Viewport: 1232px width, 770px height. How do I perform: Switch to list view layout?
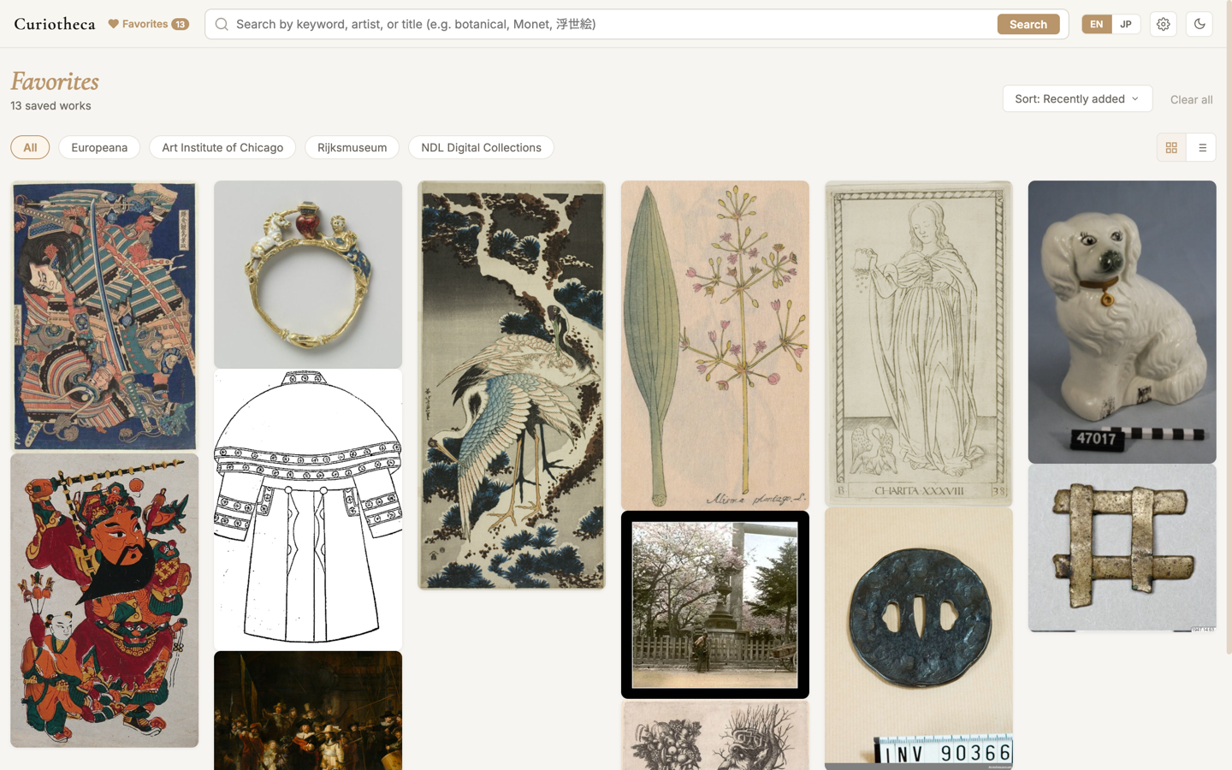point(1201,148)
